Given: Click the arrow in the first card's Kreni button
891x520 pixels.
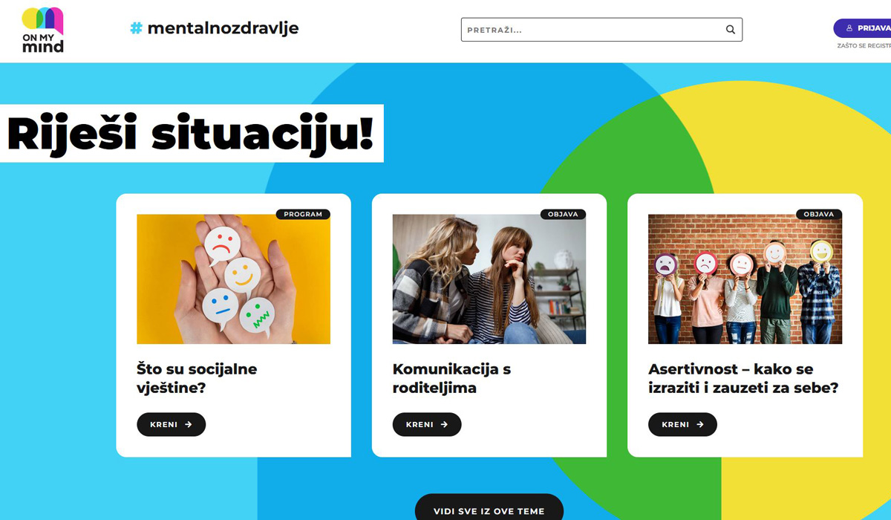Looking at the screenshot, I should pyautogui.click(x=189, y=425).
